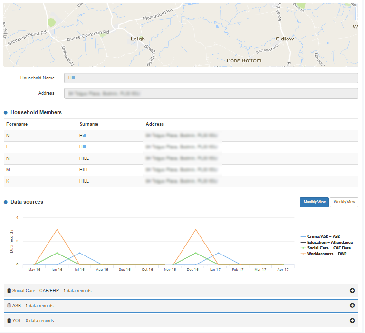Image resolution: width=365 pixels, height=333 pixels.
Task: Open Social Care - CAF/EHP 1 data records panel
Action: coord(181,291)
